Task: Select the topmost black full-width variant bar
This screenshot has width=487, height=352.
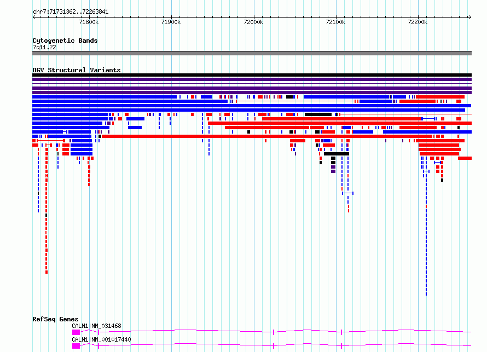Action: click(x=252, y=75)
